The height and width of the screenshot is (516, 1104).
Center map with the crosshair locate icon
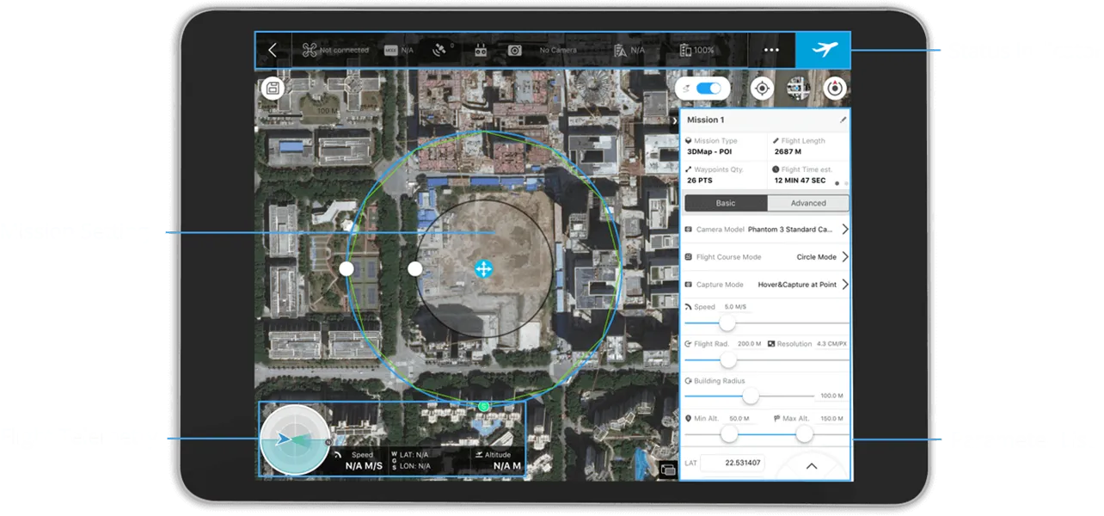(x=762, y=89)
